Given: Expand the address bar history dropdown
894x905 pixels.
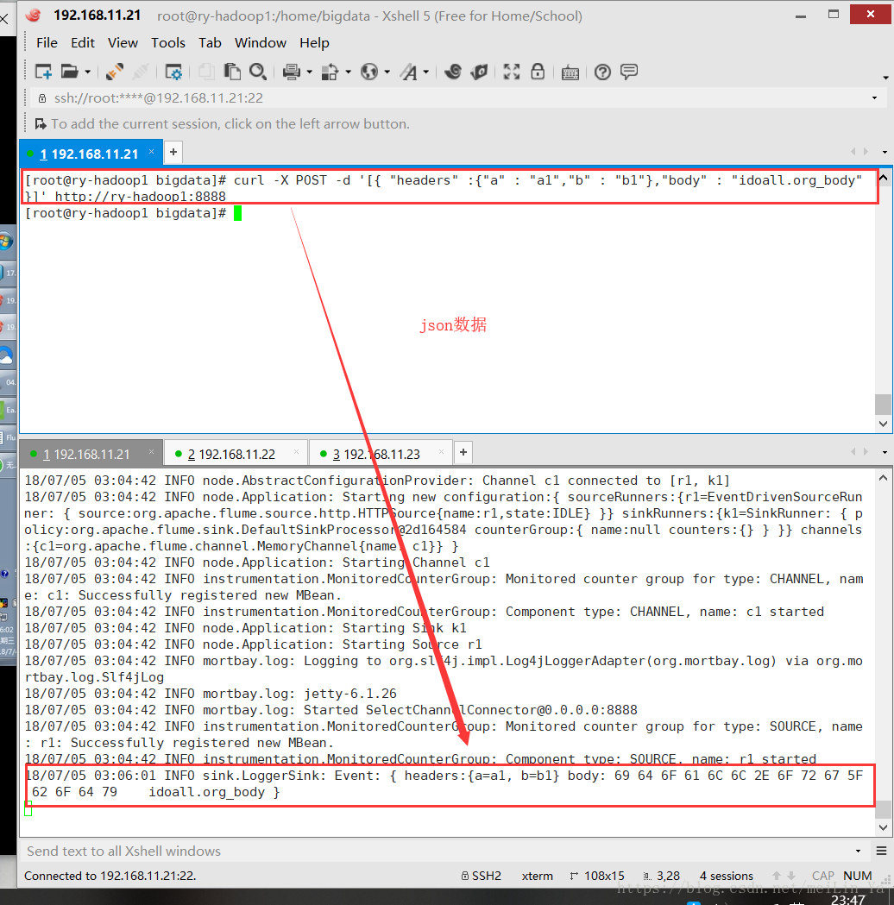Looking at the screenshot, I should (874, 98).
